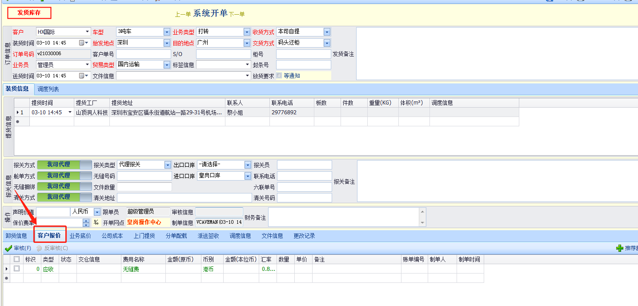Image resolution: width=638 pixels, height=306 pixels.
Task: Expand the 车型 dropdown showing 3吨车
Action: tap(167, 32)
